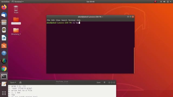Launch Google Chrome from the dock

[x=4, y=68]
